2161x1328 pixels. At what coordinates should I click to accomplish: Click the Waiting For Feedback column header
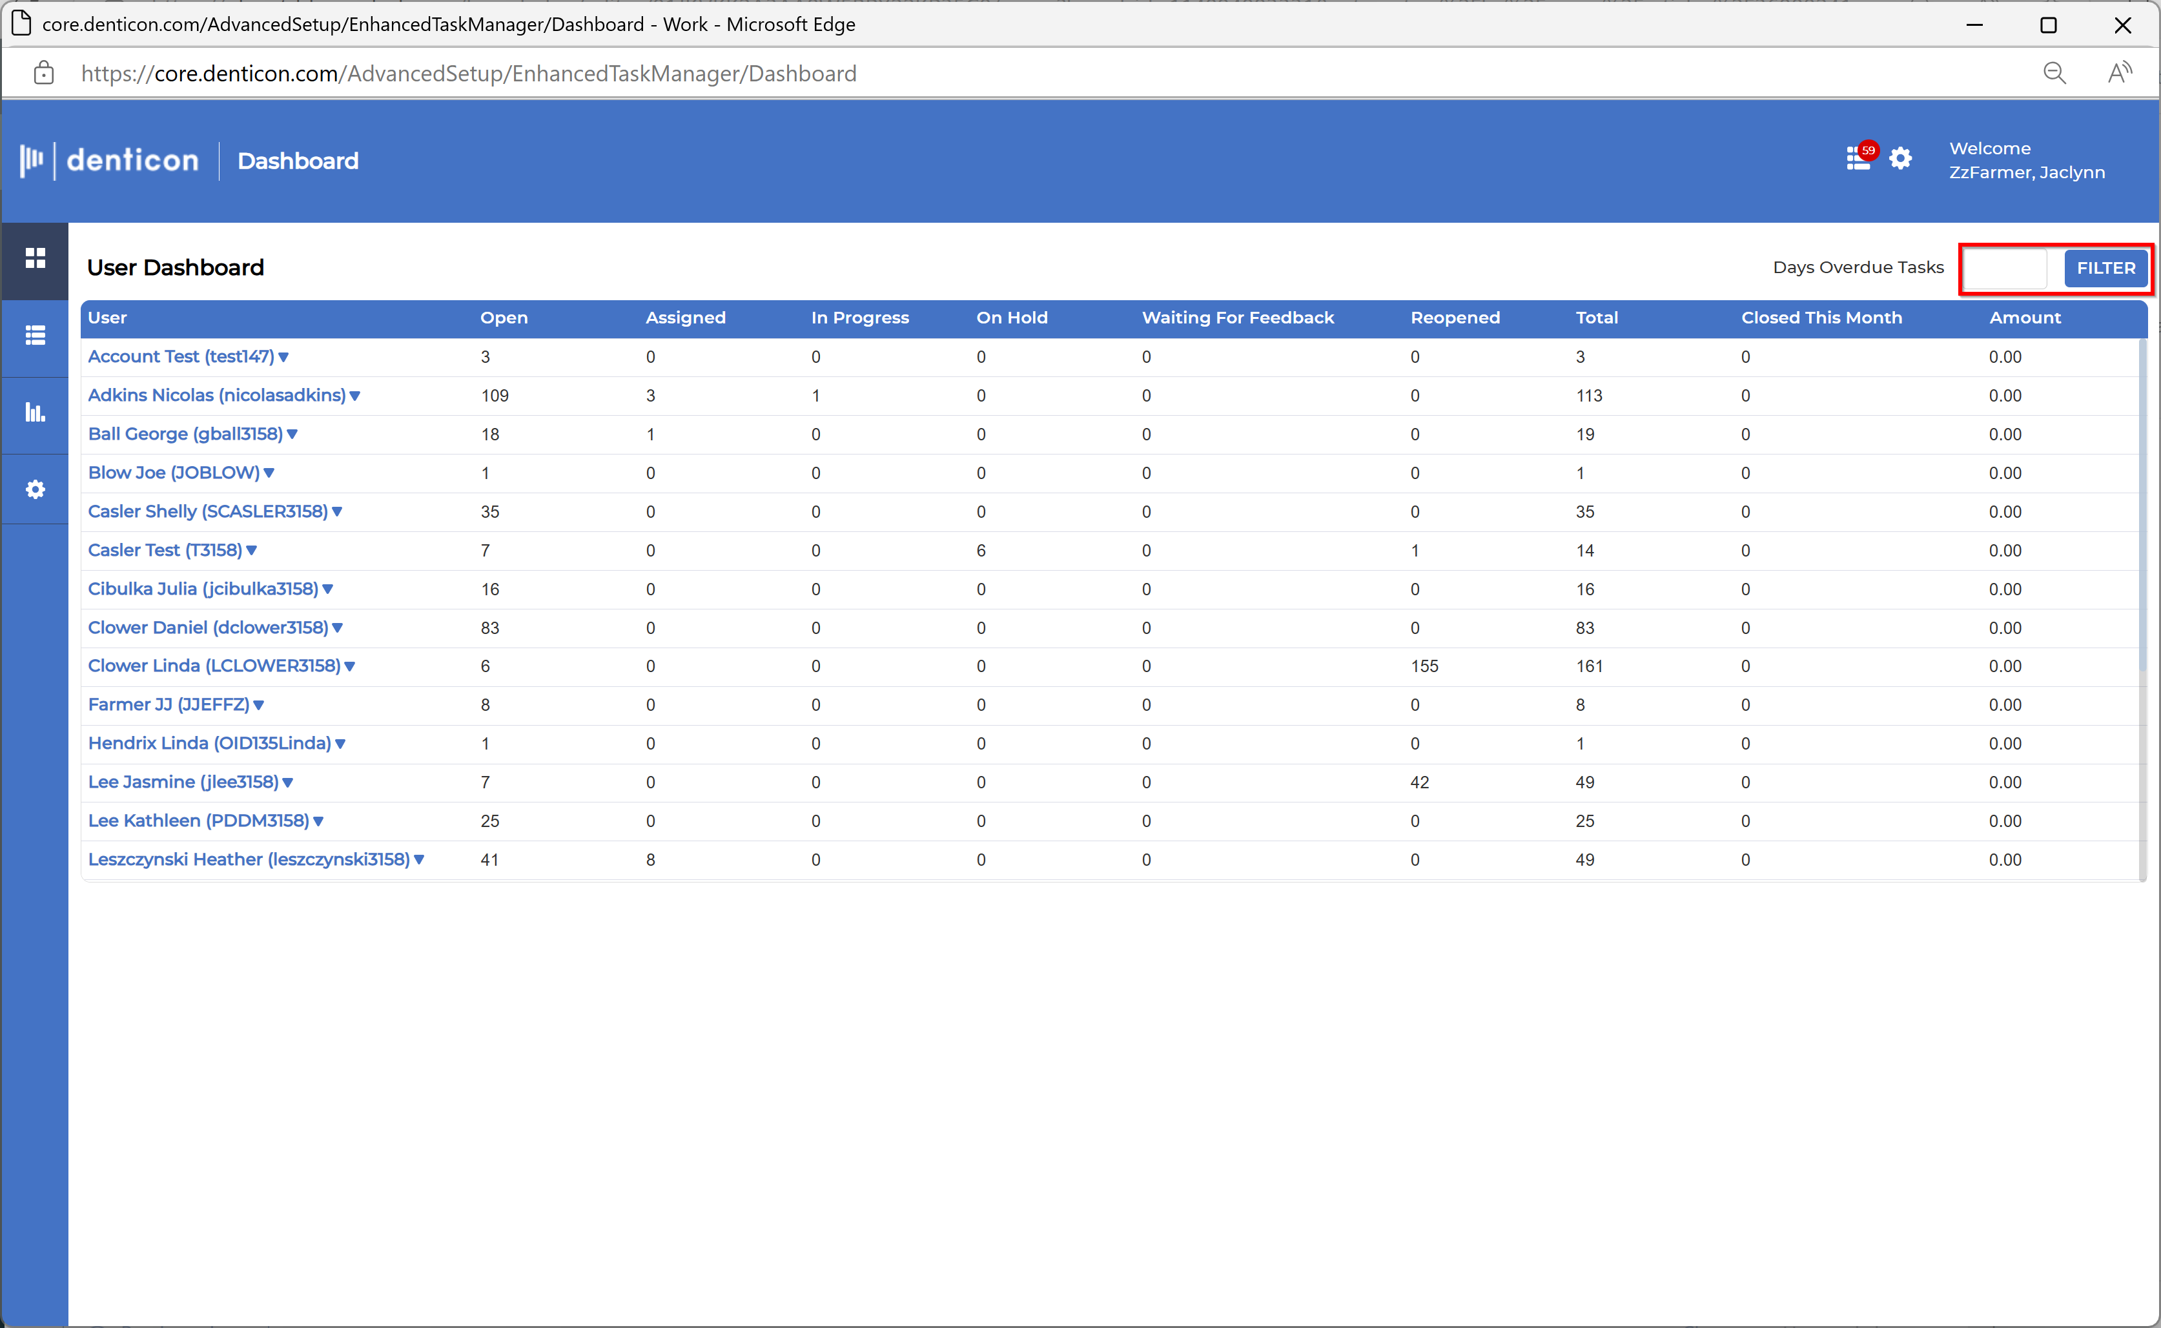click(1237, 318)
